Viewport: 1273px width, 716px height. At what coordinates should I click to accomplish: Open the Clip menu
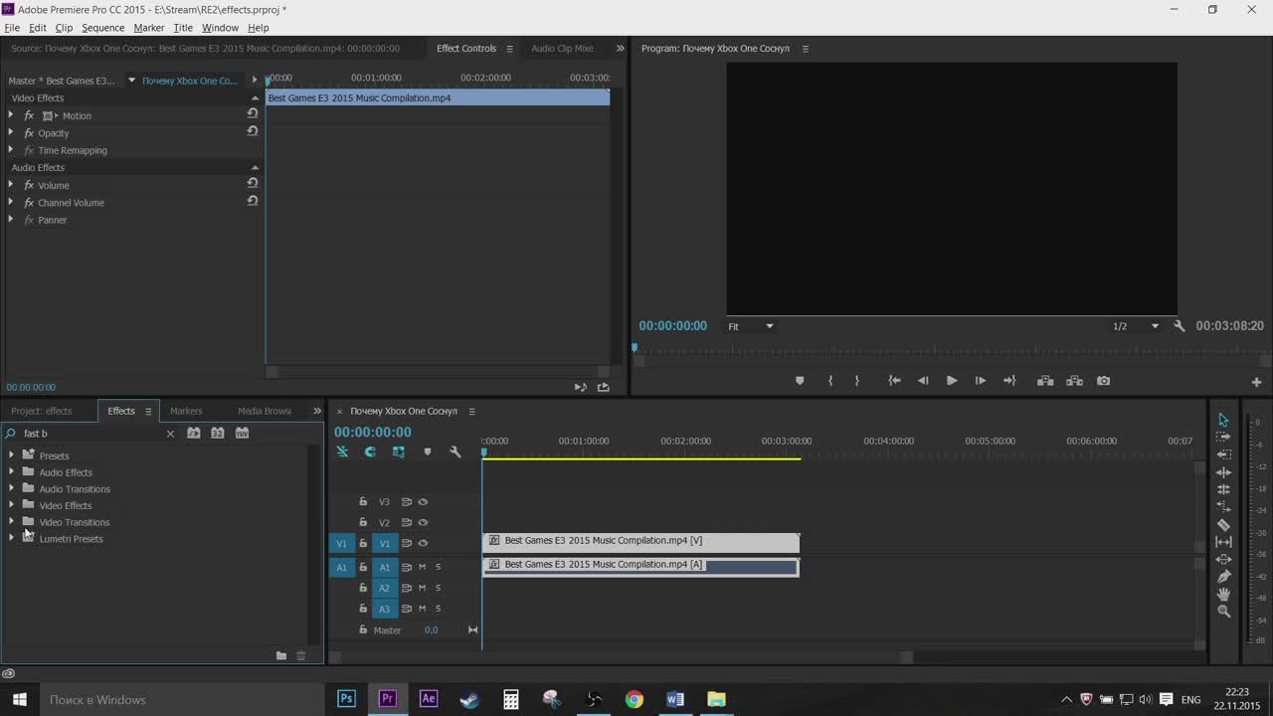[x=64, y=28]
